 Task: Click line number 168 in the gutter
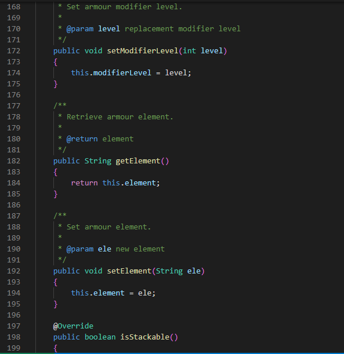14,7
